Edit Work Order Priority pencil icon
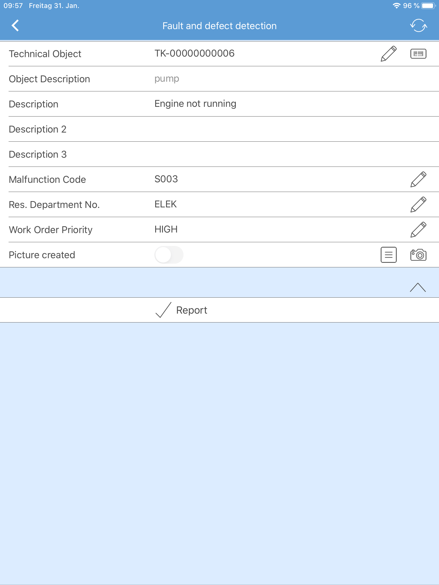Screen dimensions: 439x585 pos(418,230)
